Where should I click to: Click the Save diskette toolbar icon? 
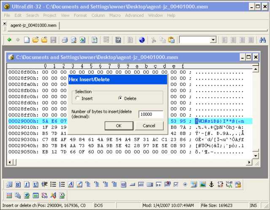tap(54, 40)
